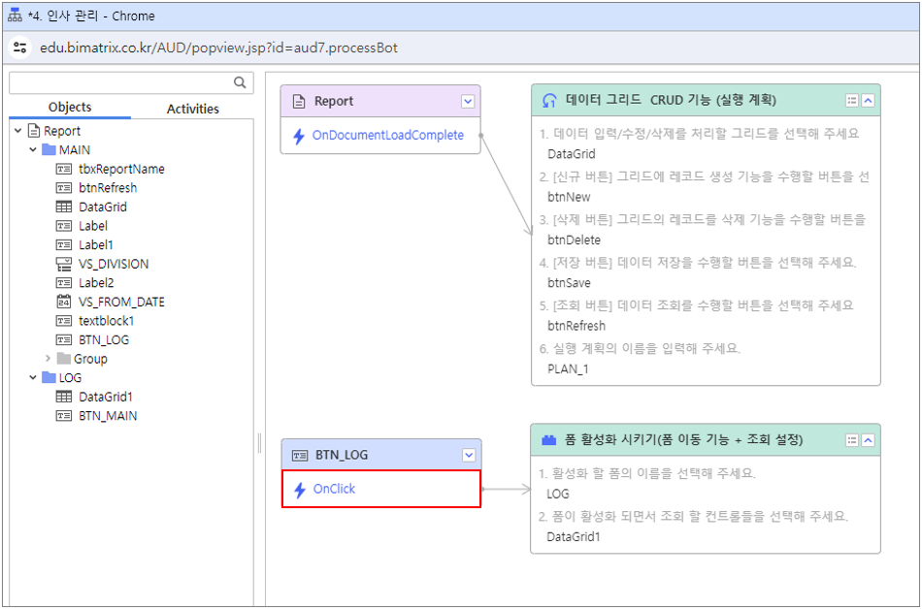Open the BTN_LOG node dropdown arrow
922x609 pixels.
[x=469, y=455]
